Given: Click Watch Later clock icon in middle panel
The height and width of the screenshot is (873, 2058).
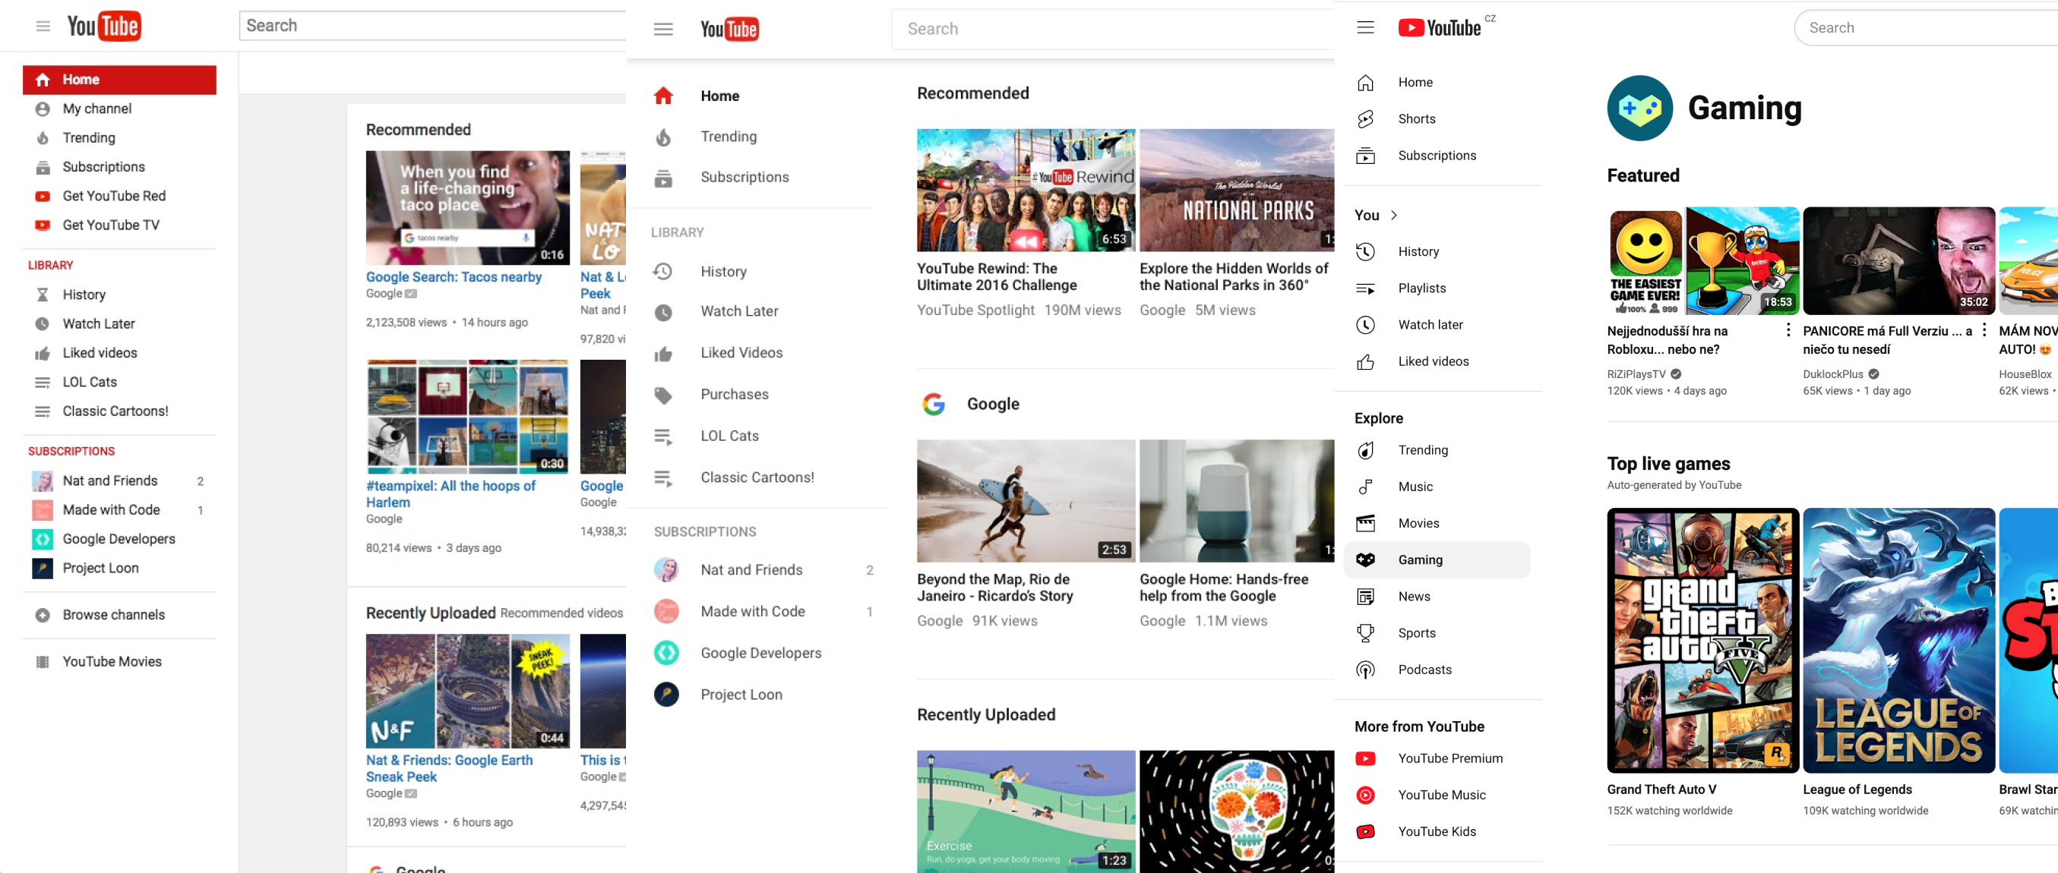Looking at the screenshot, I should pos(663,312).
